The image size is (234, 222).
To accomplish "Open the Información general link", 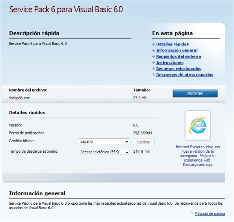I will (x=177, y=50).
